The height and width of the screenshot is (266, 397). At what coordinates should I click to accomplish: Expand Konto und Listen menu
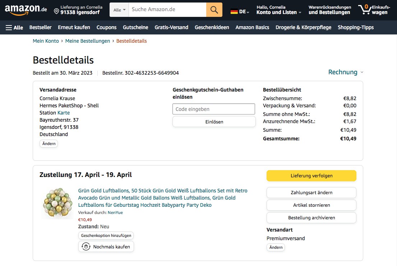[279, 12]
